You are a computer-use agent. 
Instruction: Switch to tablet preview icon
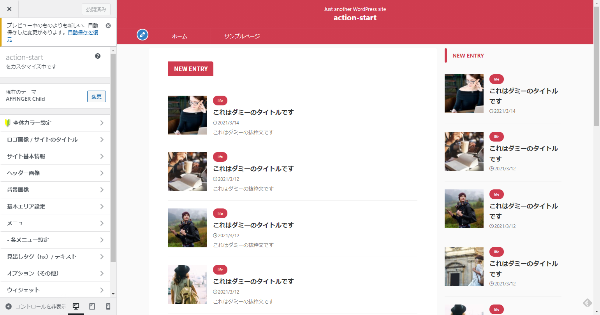click(92, 306)
